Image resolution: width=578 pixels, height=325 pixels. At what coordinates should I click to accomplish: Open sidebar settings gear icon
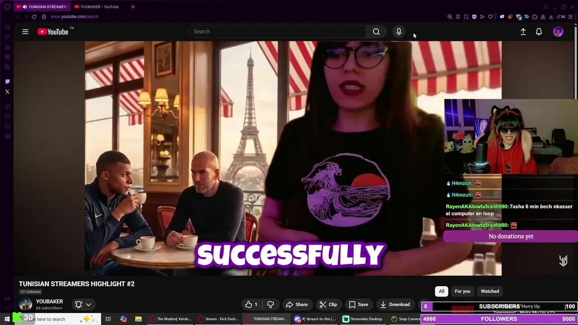coord(7,136)
